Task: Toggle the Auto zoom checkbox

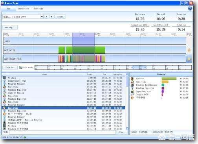Action: (20, 67)
